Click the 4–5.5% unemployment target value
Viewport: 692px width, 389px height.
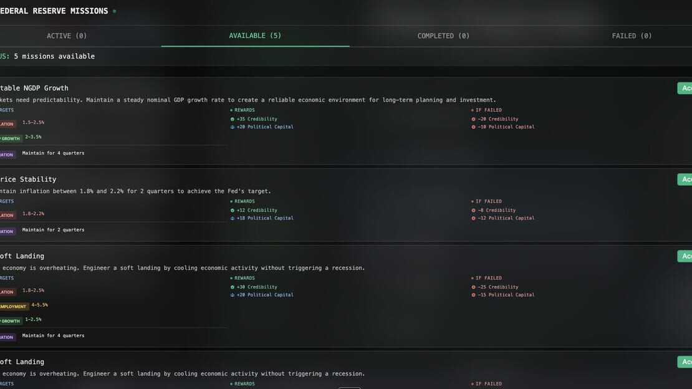[x=40, y=305]
